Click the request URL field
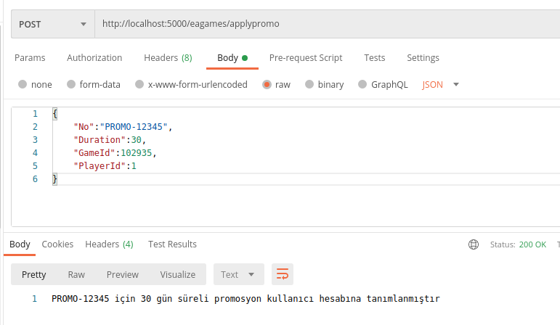This screenshot has height=325, width=560. (327, 24)
